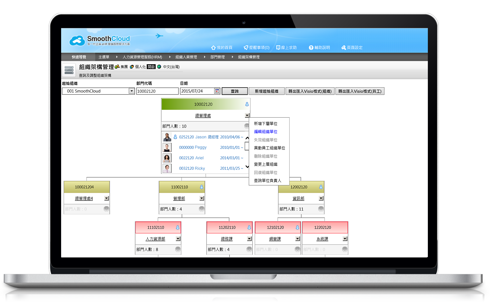
Task: Open 人力資源部 department link
Action: coord(155,239)
